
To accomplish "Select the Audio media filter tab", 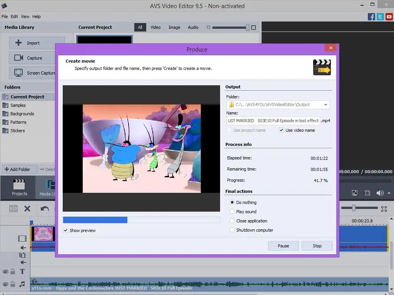I will [193, 27].
